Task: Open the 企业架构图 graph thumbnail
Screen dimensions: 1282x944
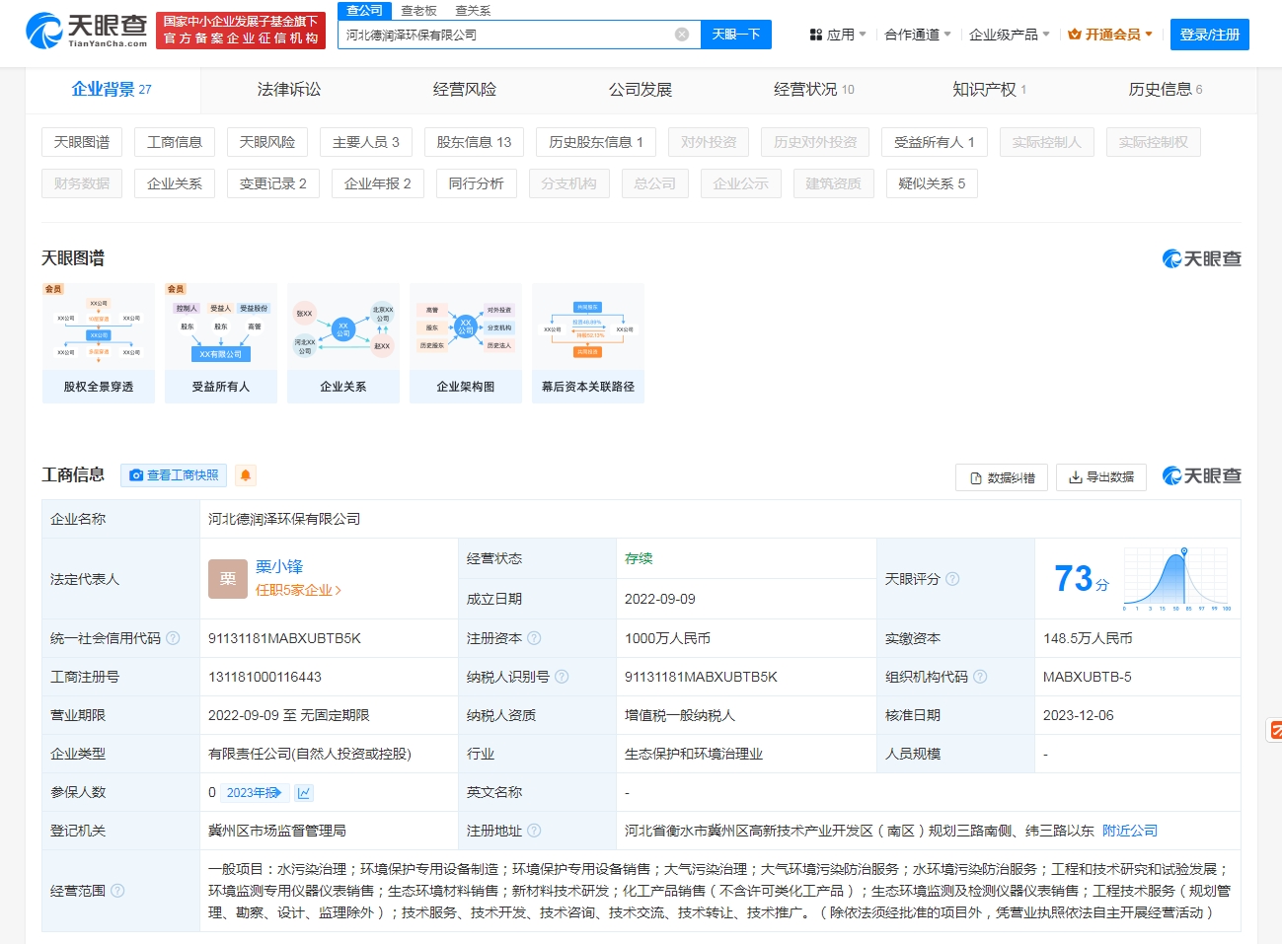Action: 466,343
